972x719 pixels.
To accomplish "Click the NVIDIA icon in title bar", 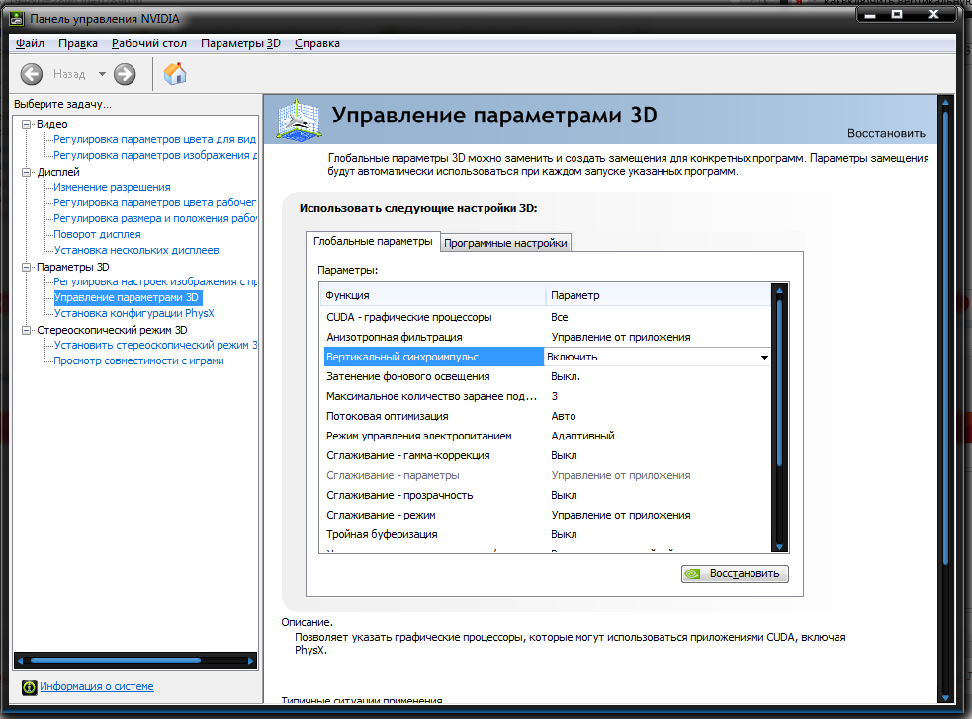I will tap(17, 19).
